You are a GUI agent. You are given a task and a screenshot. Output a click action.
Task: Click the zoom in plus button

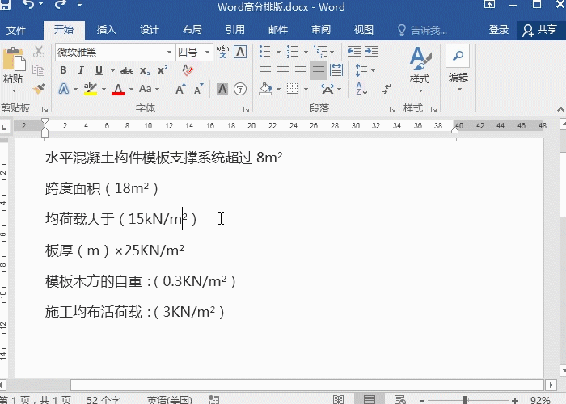(x=515, y=400)
